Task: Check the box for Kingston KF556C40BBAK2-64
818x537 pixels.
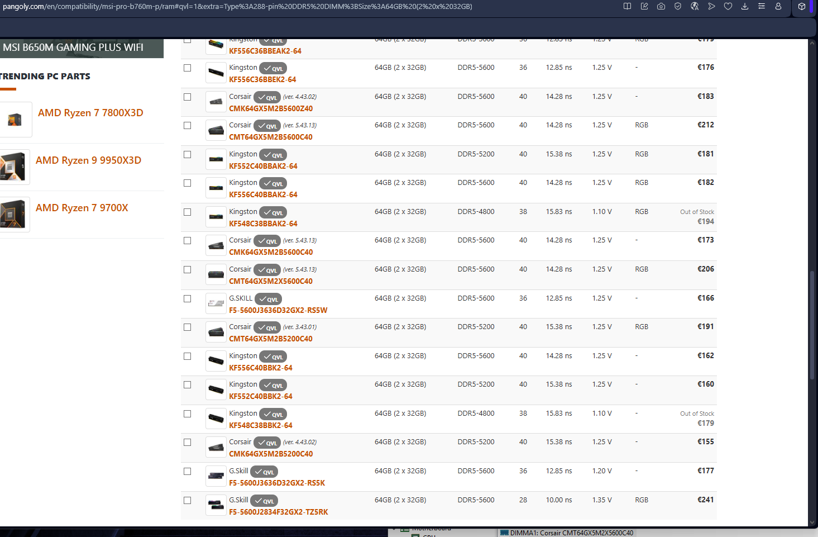Action: coord(188,183)
